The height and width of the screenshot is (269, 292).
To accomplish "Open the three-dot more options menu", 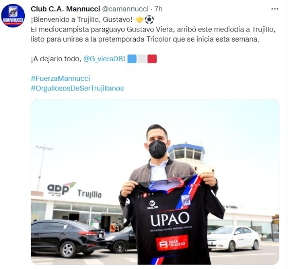I will [x=274, y=9].
